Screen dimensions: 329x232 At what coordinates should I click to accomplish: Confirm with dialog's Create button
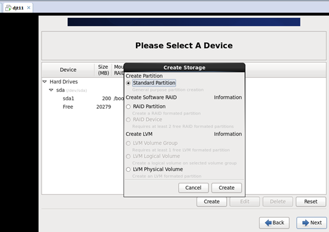227,187
